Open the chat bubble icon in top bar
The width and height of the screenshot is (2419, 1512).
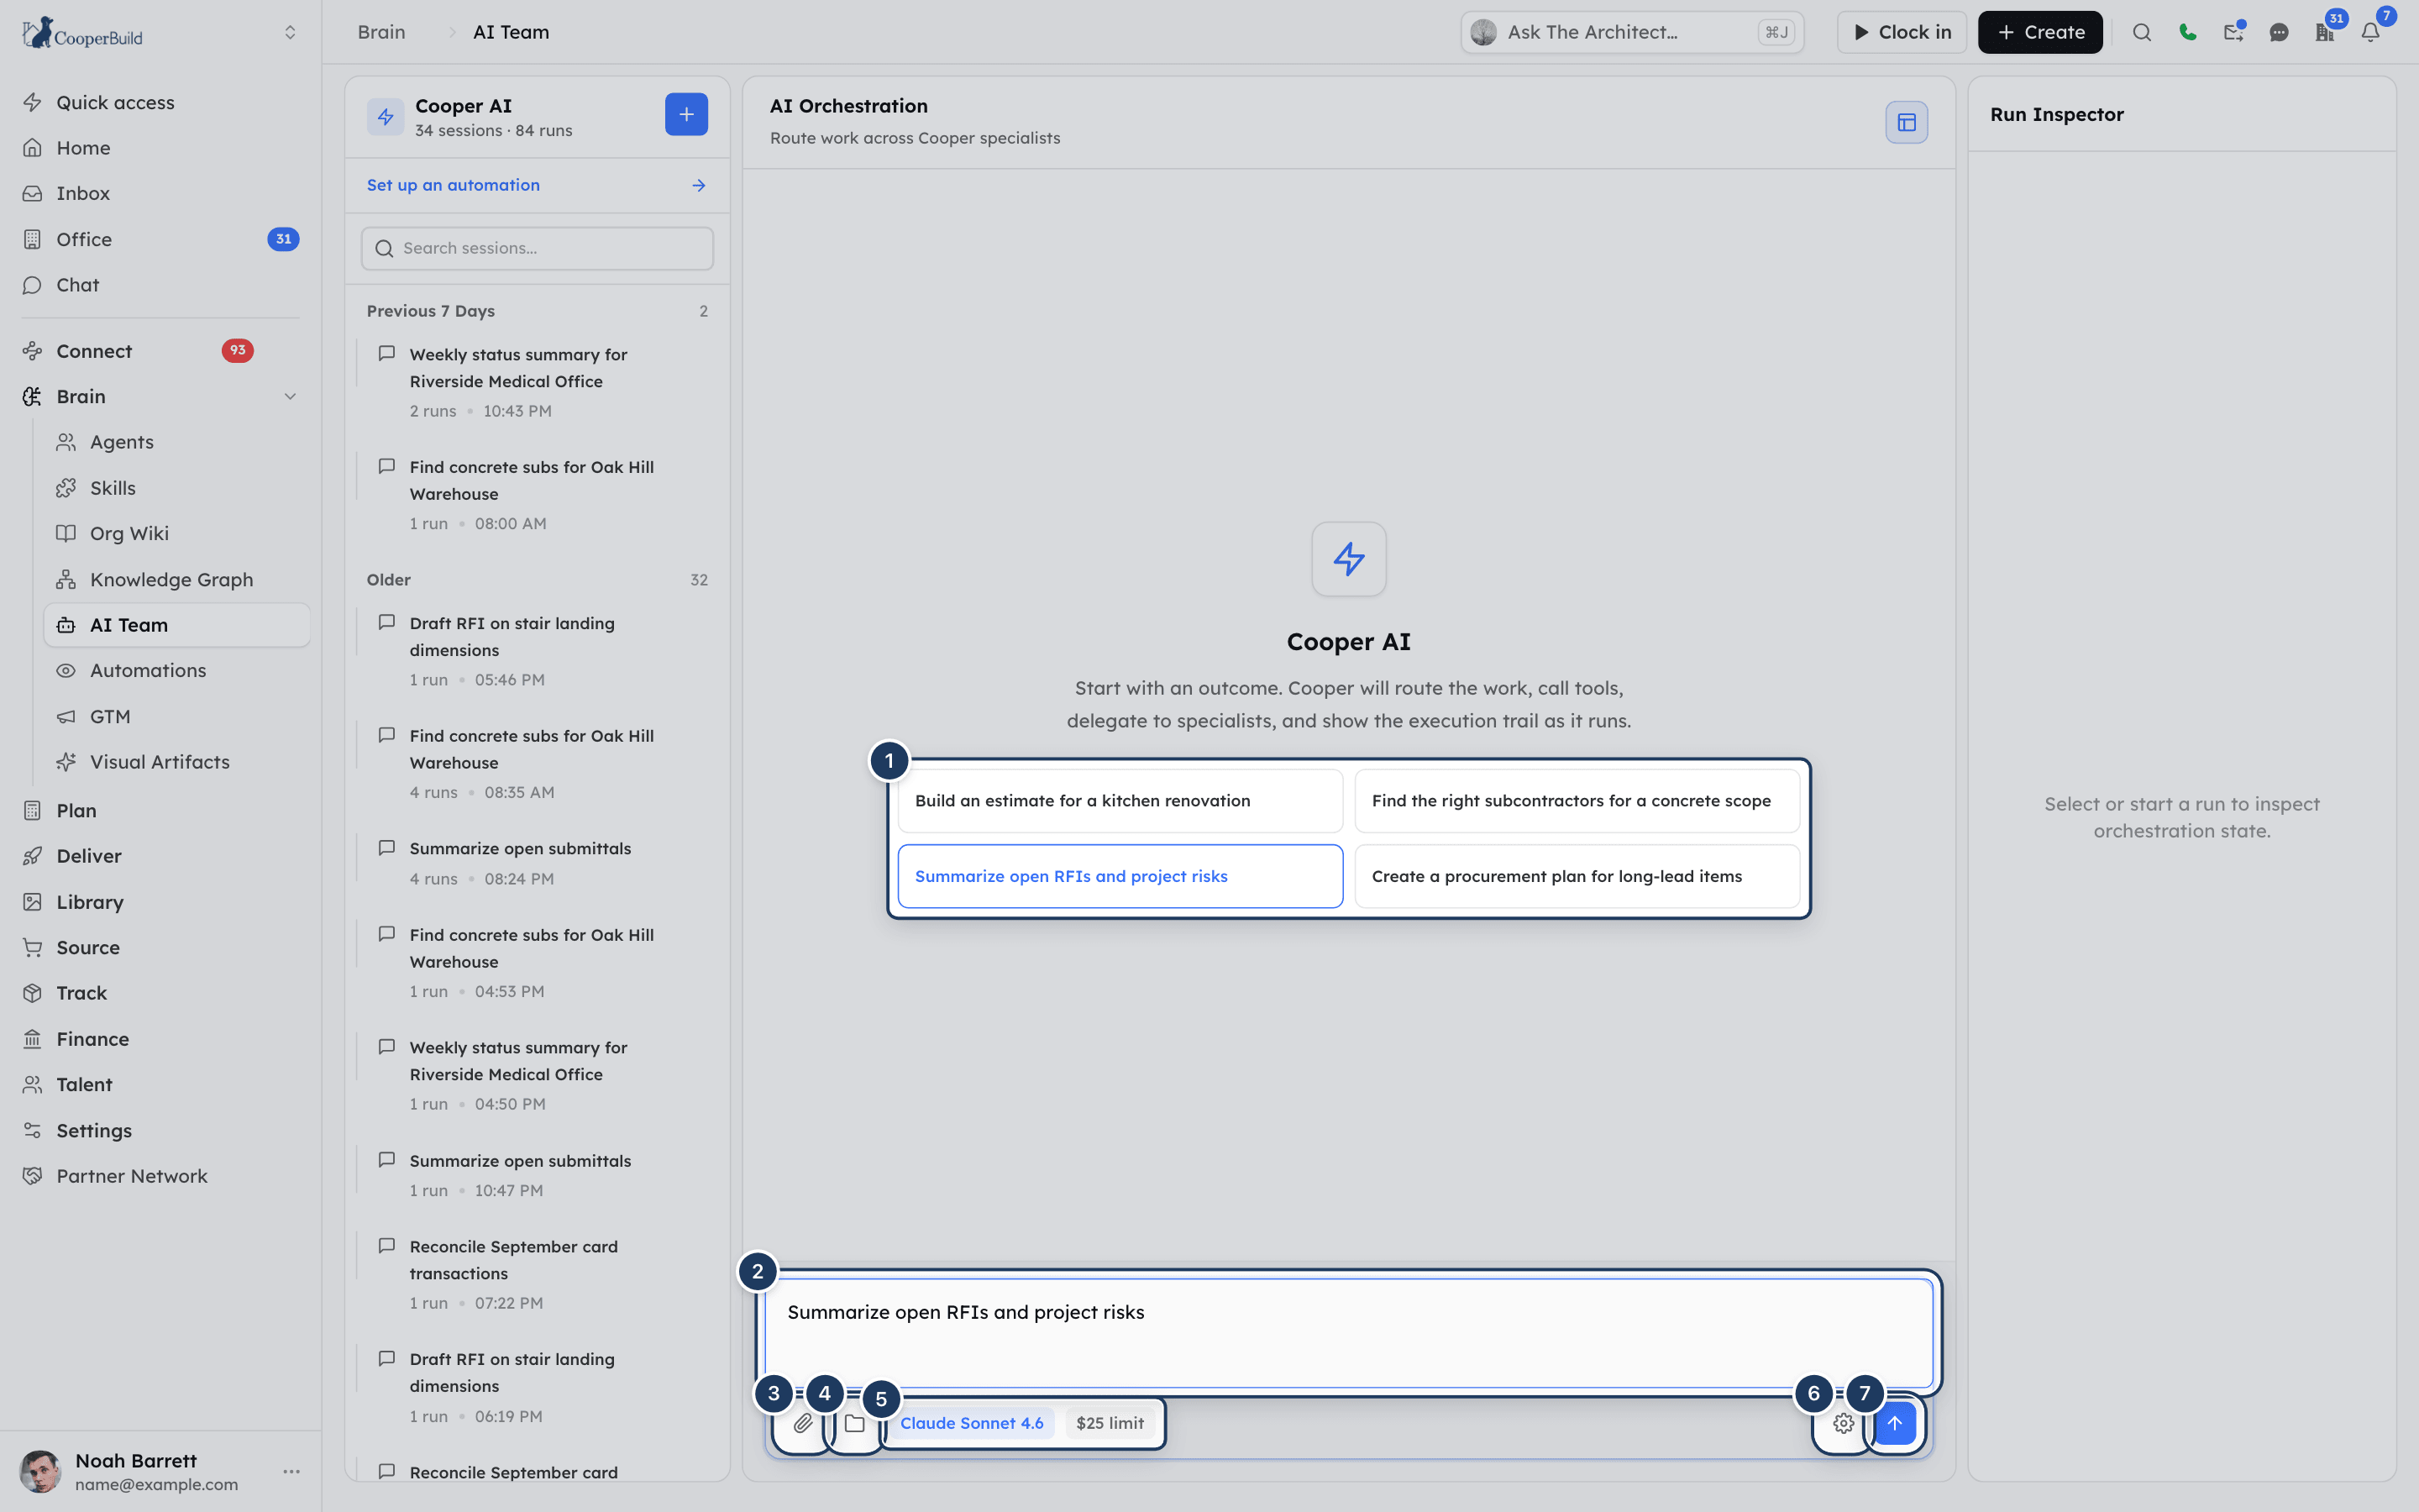2279,32
